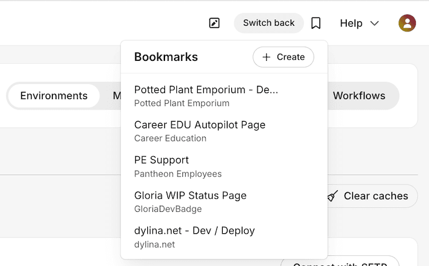The image size is (429, 266).
Task: Open the PE Support bookmark
Action: tap(224, 166)
